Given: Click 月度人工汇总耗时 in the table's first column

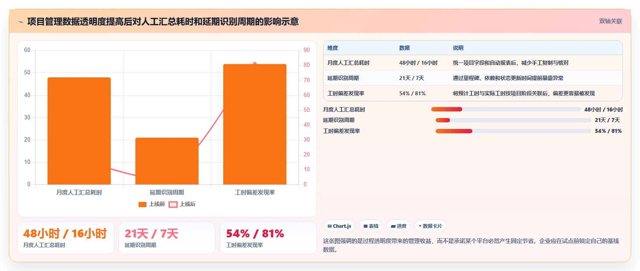Looking at the screenshot, I should (348, 63).
